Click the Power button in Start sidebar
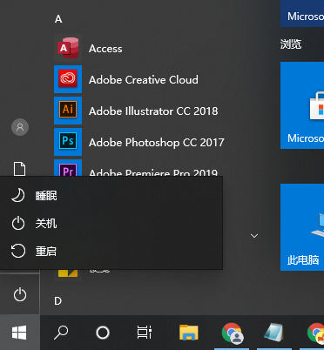Viewport: 324px width, 350px height. 20,295
